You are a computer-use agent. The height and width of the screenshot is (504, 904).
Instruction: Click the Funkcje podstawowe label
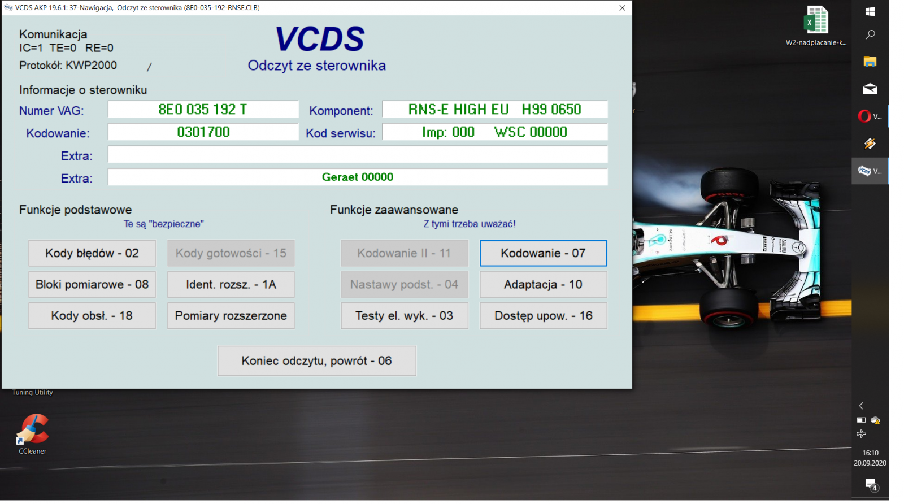[x=76, y=210]
